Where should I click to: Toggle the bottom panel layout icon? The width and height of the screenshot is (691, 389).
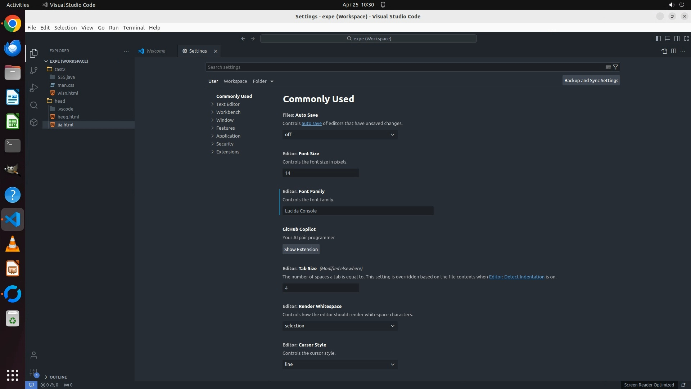click(x=667, y=39)
